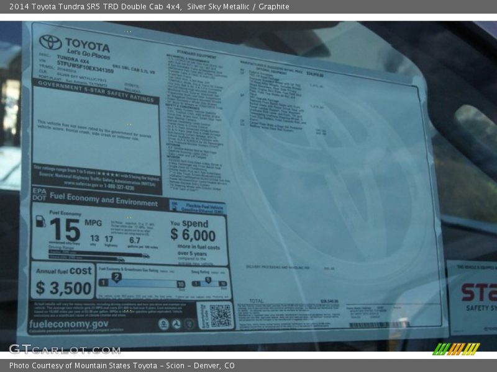
Task: Click the 'EPA DOT' label
Action: pos(39,194)
